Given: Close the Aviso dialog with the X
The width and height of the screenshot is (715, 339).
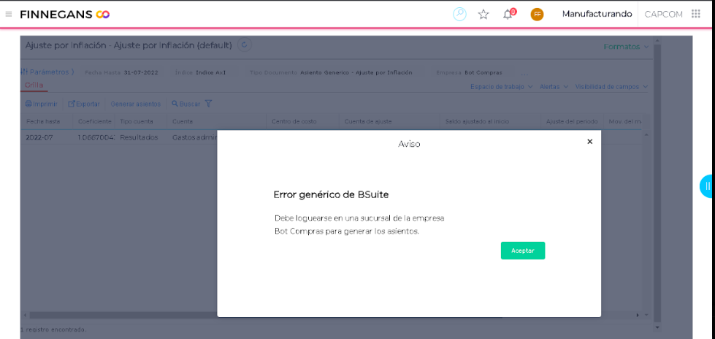Looking at the screenshot, I should pos(589,142).
